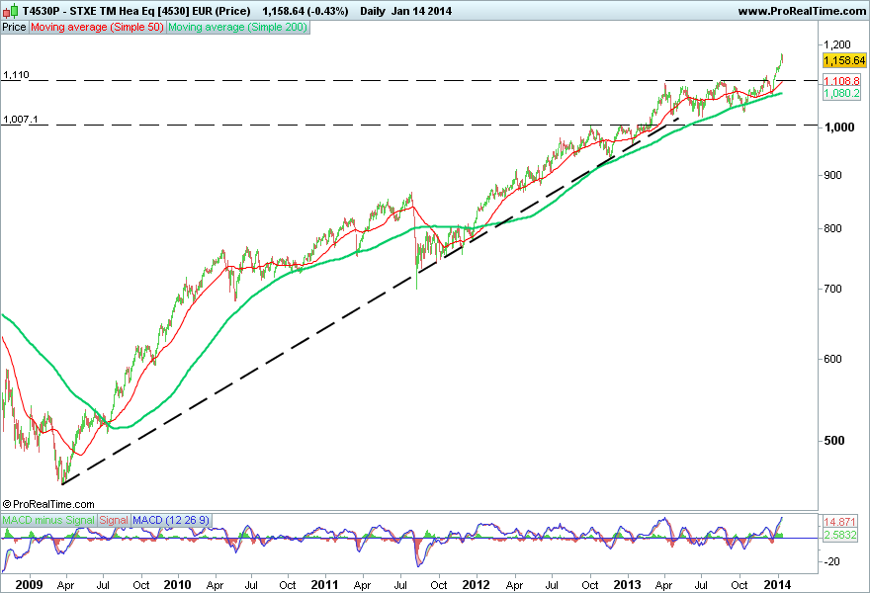Click the green 1,080.2 moving average value
This screenshot has height=593, width=870.
click(841, 93)
